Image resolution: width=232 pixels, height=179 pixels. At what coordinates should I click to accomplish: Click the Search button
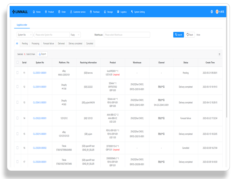[178, 35]
